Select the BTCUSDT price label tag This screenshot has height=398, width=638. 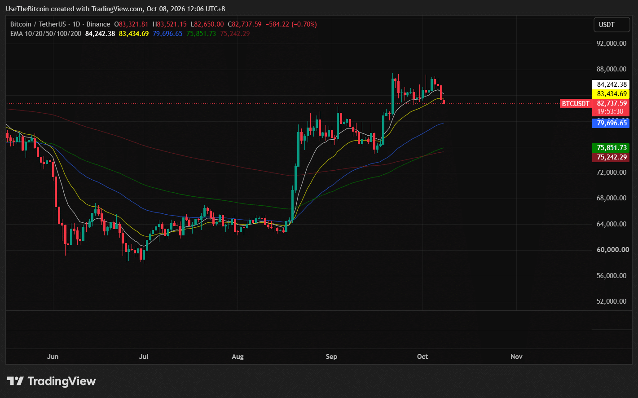click(576, 104)
